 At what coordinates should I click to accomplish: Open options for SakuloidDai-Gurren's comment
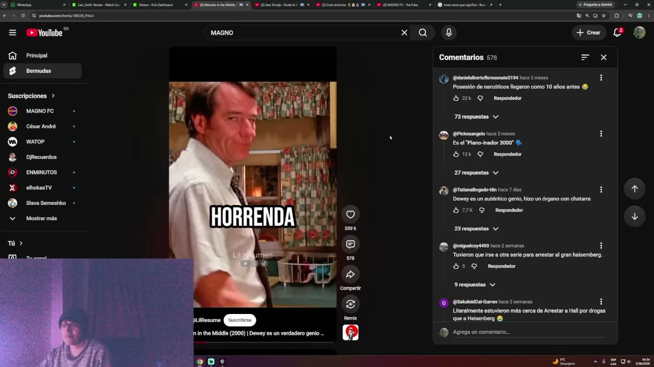click(x=601, y=302)
